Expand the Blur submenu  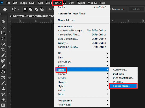pos(82,58)
